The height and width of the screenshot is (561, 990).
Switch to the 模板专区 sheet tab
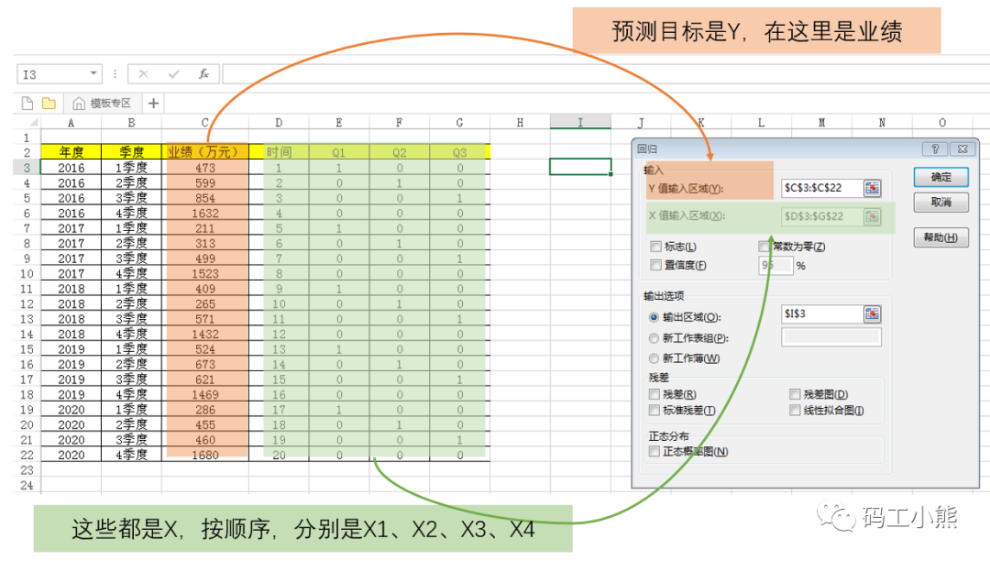pyautogui.click(x=112, y=102)
